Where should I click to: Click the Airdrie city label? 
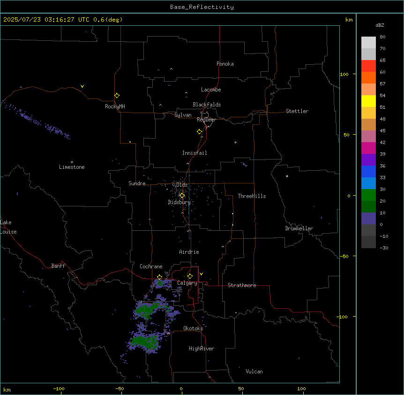[189, 252]
